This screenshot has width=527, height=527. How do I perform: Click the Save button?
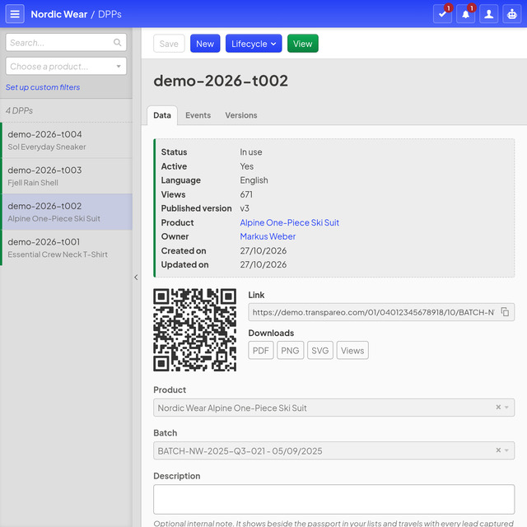[169, 44]
